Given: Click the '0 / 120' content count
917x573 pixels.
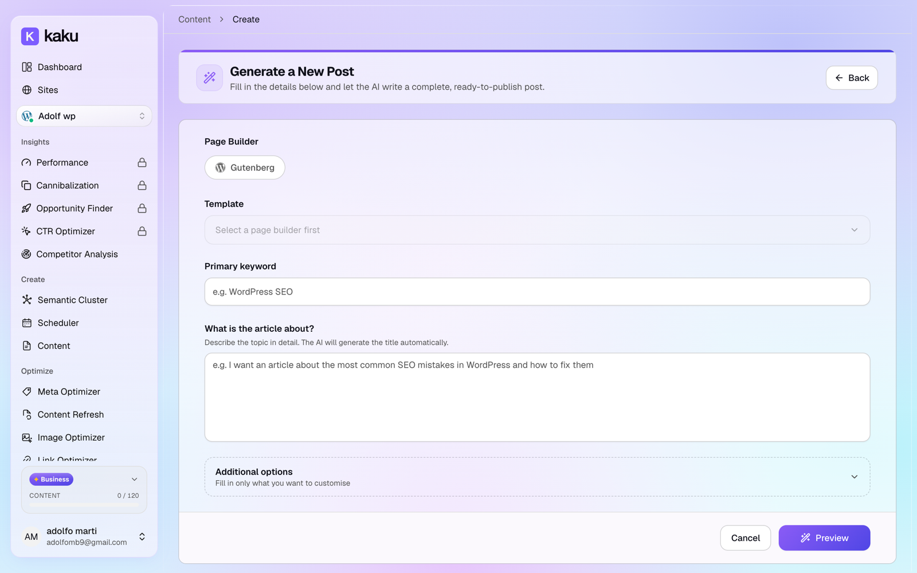Looking at the screenshot, I should 128,496.
